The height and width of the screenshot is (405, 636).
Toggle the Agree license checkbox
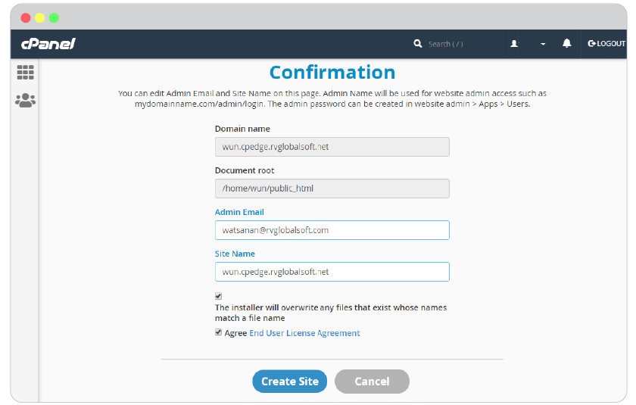point(218,332)
